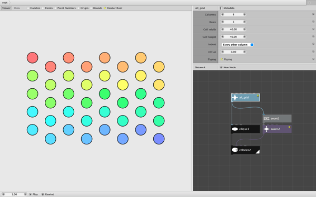Screen dimensions: 316x197
Task: Toggle the Zigzag checkbox
Action: tap(222, 59)
